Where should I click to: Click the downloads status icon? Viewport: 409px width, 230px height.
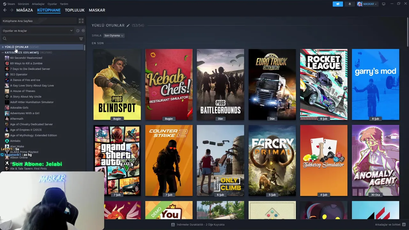(x=173, y=225)
